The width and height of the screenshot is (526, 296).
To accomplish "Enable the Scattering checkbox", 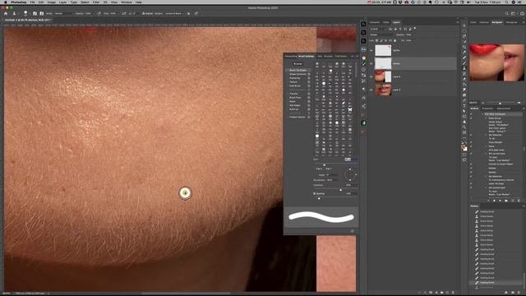I will (x=309, y=78).
